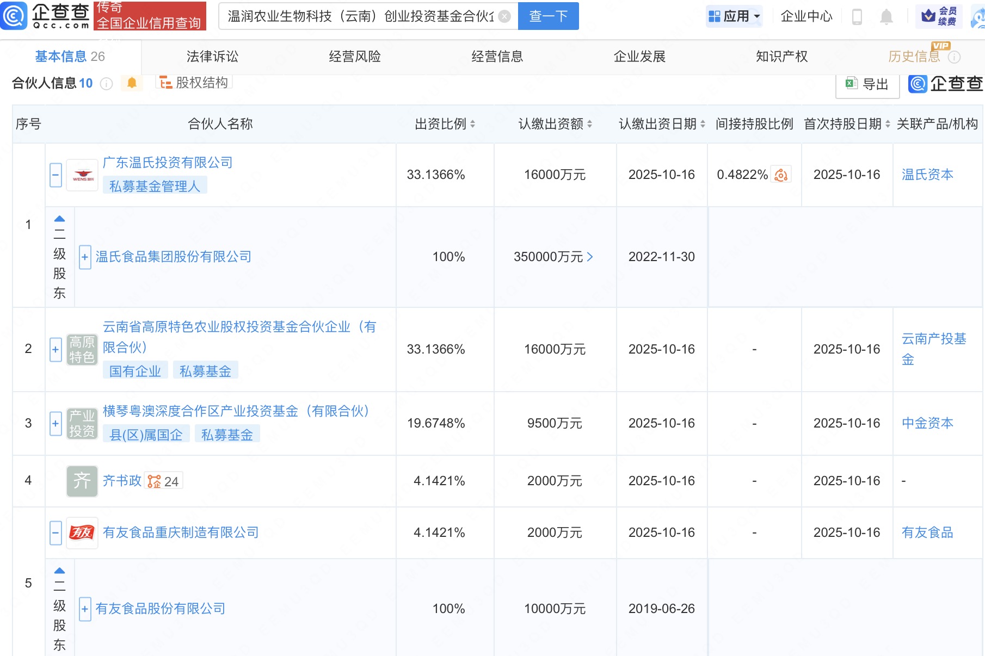985x656 pixels.
Task: Click the Qichacha logo icon
Action: [14, 16]
